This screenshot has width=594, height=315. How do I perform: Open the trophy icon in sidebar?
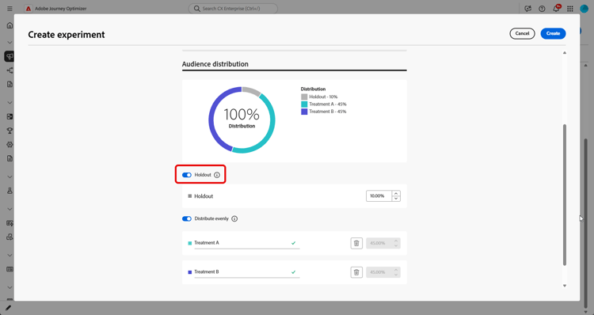click(10, 131)
